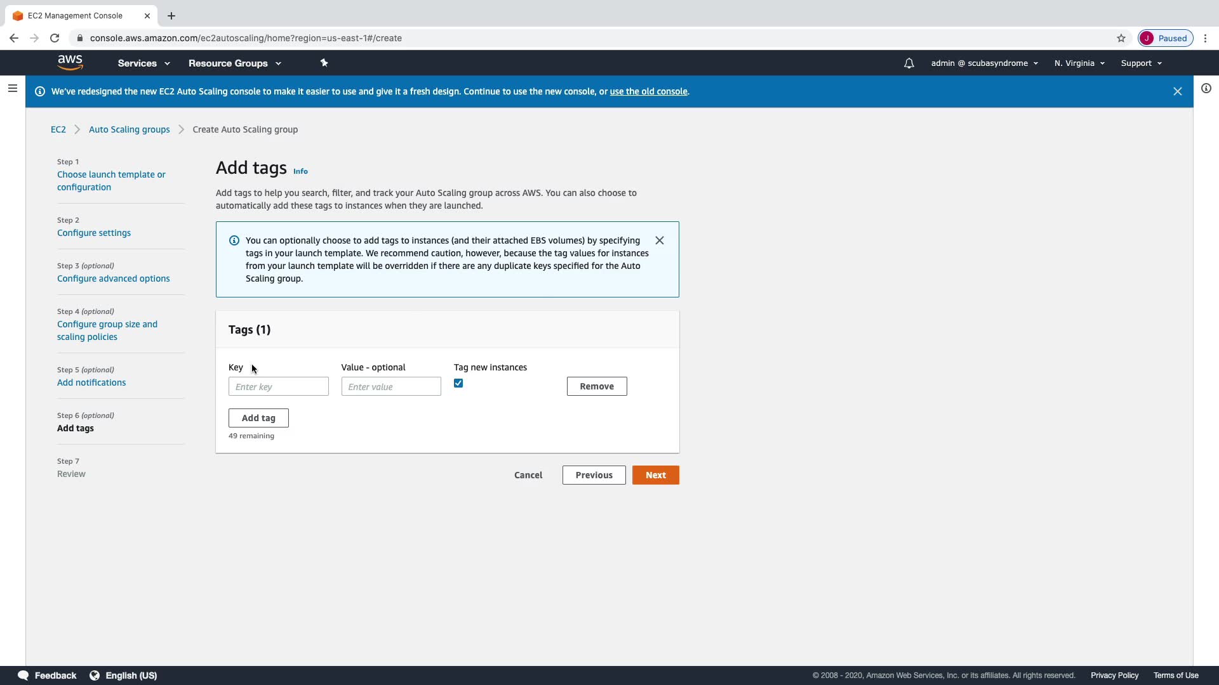Bookmark this page with star icon

pos(1121,38)
